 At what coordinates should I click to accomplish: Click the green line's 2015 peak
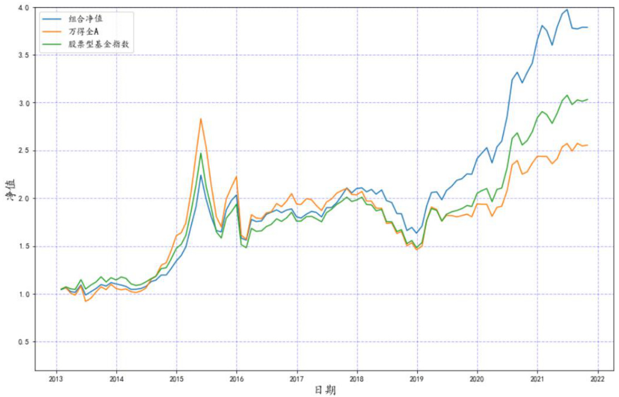(x=201, y=153)
